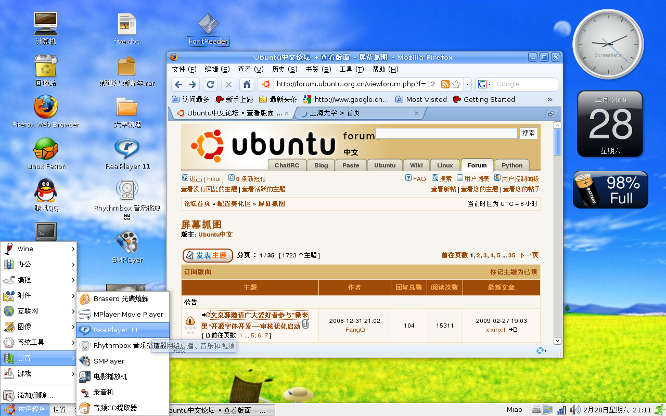Screen dimensions: 666x416
Task: Choose RealPlayer 11 from the 影音 menu
Action: 123,330
